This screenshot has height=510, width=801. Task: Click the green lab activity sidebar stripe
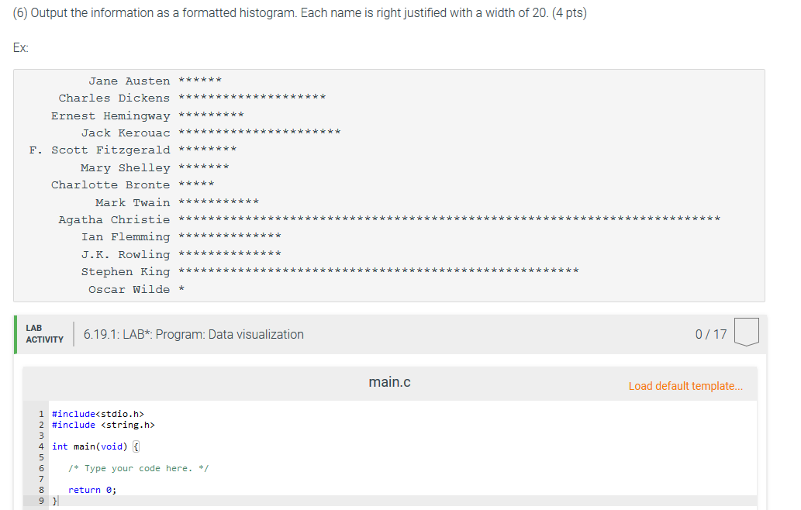click(16, 333)
